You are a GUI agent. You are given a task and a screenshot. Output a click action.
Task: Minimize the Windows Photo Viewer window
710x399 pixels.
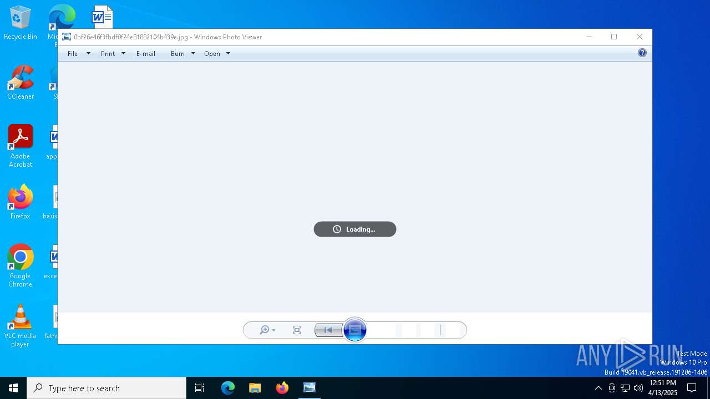click(x=589, y=37)
